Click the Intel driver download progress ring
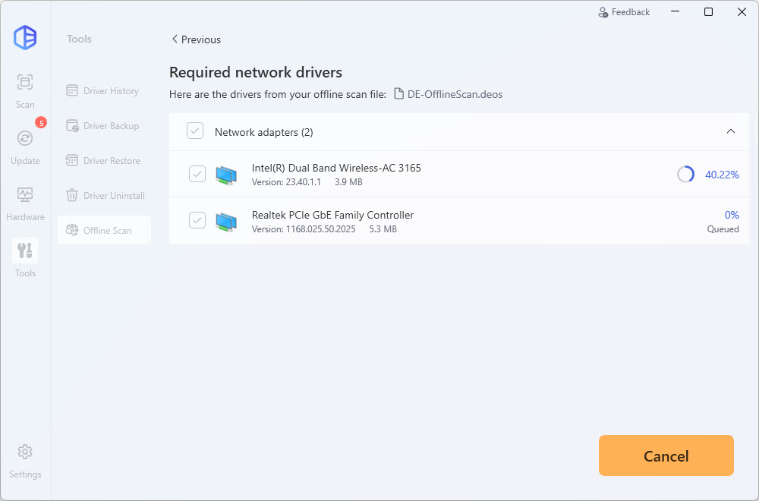759x501 pixels. click(x=685, y=175)
